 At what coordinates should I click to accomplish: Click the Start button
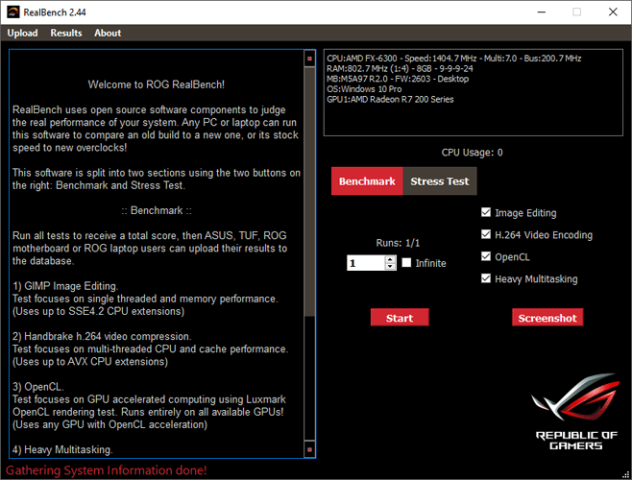tap(400, 318)
